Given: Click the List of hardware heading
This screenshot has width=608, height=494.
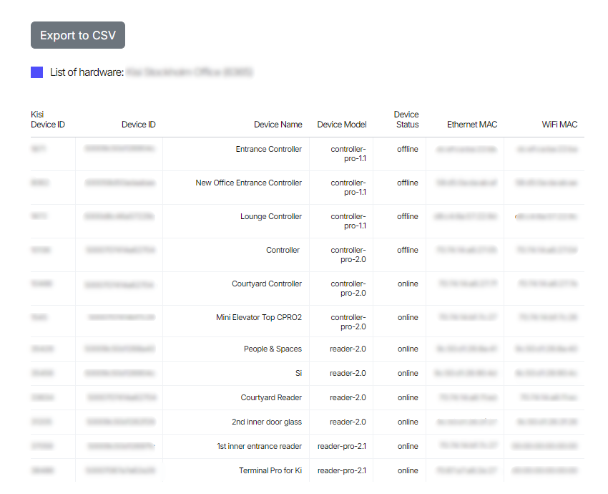Looking at the screenshot, I should tap(87, 72).
